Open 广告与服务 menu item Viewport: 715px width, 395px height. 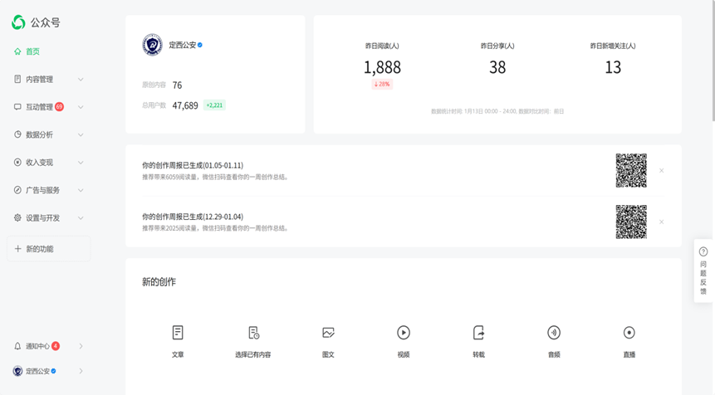48,190
